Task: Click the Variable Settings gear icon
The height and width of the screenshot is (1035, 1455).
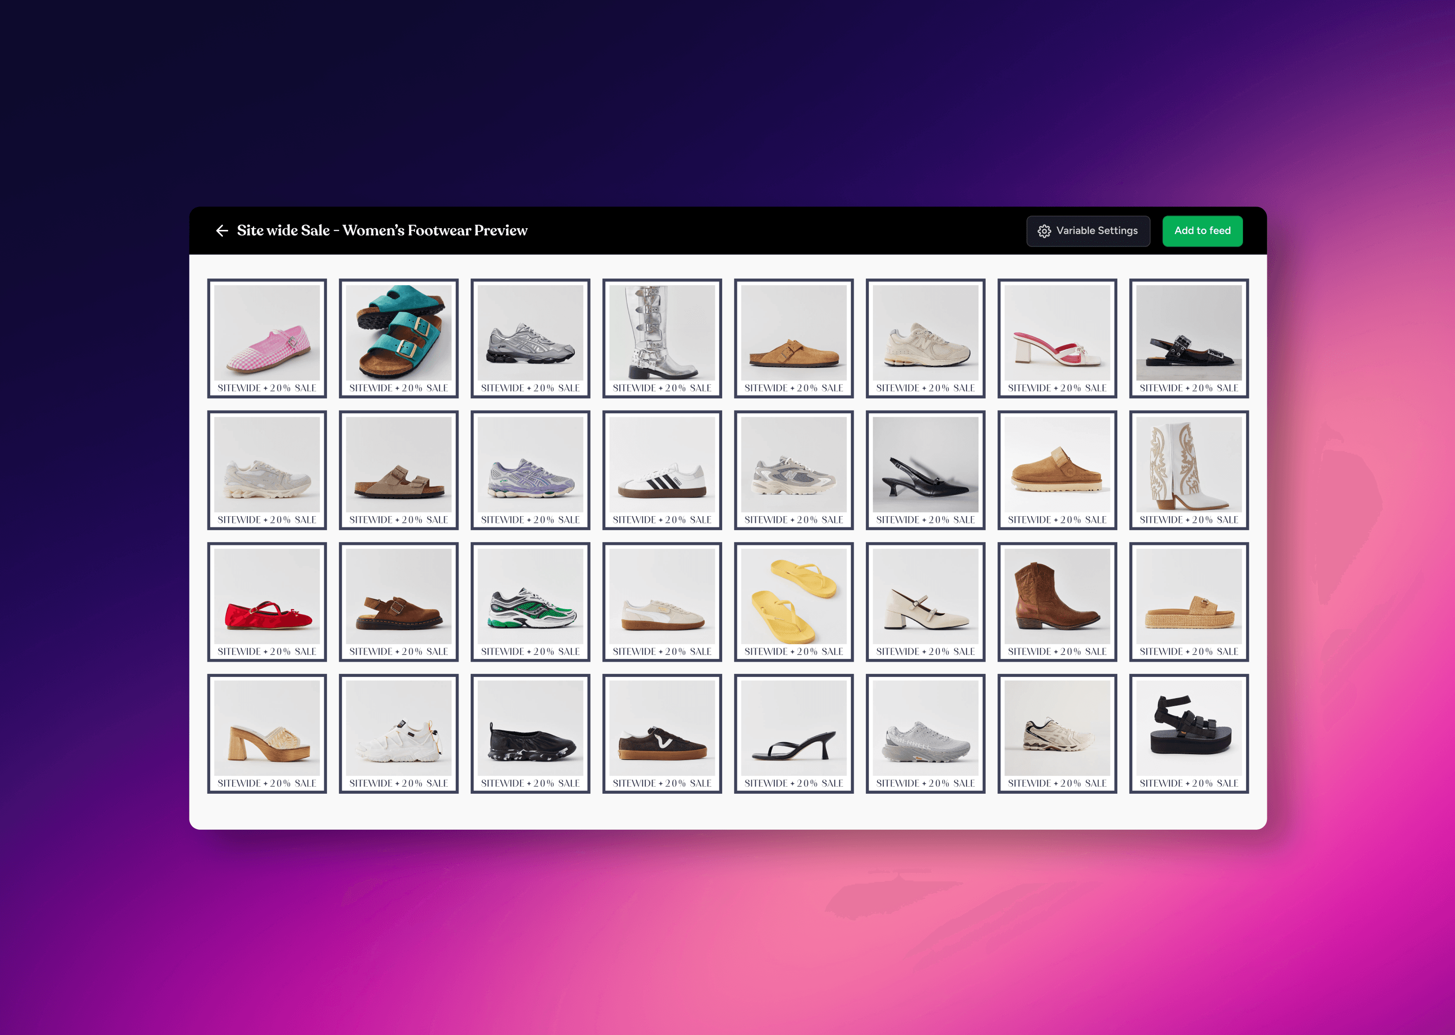Action: click(1044, 231)
